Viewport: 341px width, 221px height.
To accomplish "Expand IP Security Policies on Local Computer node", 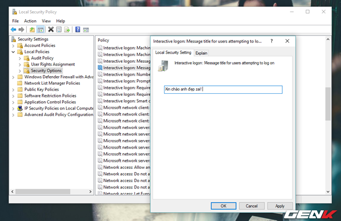I will click(x=13, y=109).
